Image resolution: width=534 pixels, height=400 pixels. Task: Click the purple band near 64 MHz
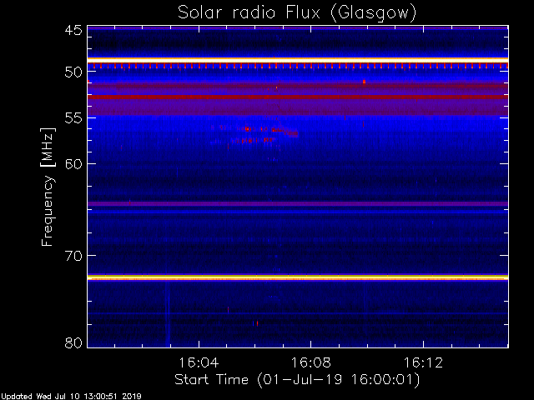[x=298, y=203]
